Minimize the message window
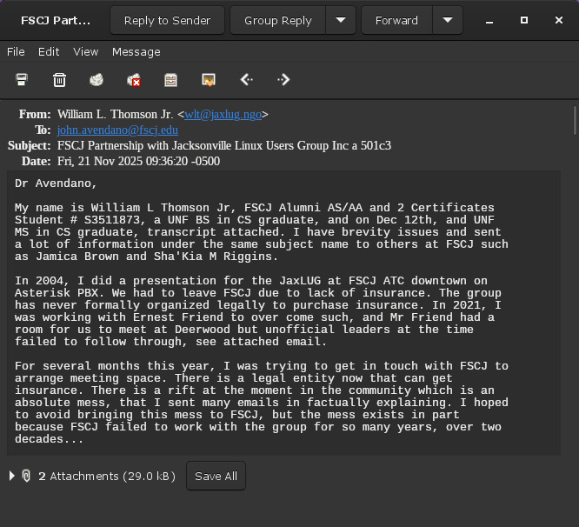This screenshot has height=527, width=579. click(489, 20)
